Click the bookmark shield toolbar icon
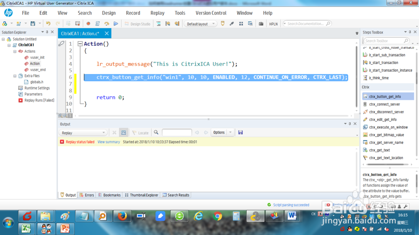Viewport: 419px width, 235px height. (x=222, y=24)
